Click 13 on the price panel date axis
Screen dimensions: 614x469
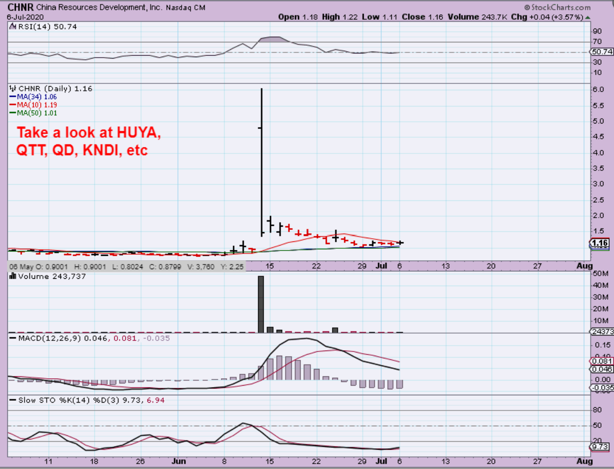[x=445, y=266]
